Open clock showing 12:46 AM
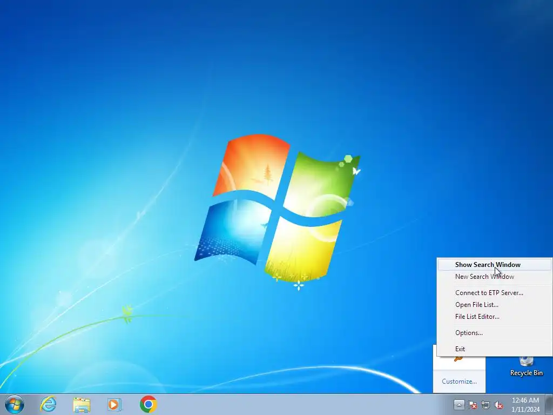 [525, 404]
